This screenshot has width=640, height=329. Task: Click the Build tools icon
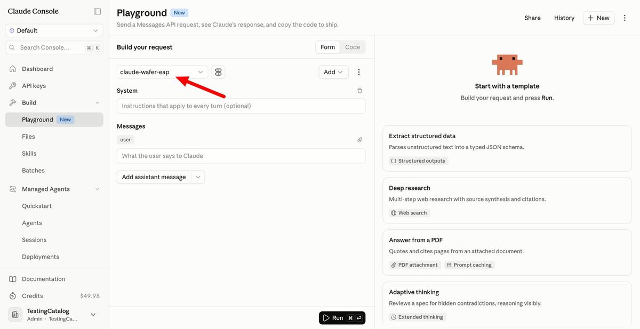click(13, 103)
